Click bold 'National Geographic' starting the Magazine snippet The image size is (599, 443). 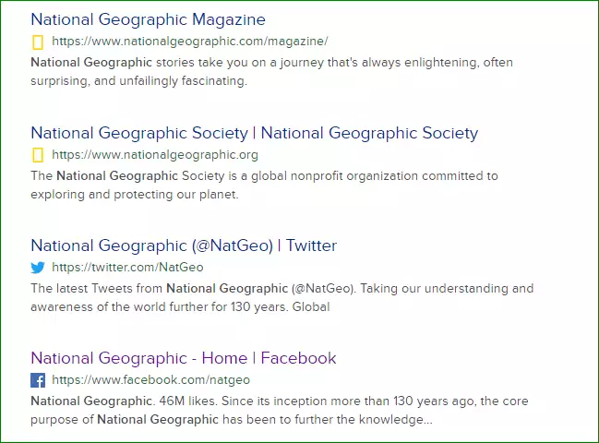coord(90,63)
